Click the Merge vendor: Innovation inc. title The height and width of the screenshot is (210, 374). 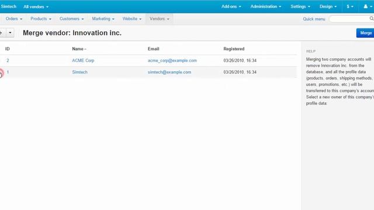coord(72,33)
